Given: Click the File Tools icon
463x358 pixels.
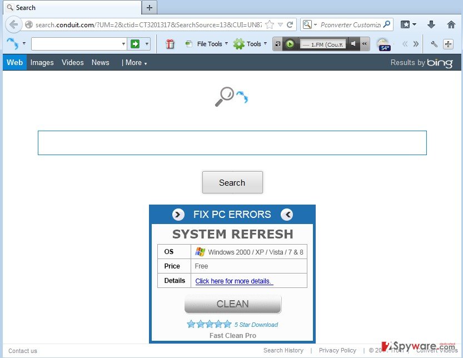Looking at the screenshot, I should click(x=189, y=44).
